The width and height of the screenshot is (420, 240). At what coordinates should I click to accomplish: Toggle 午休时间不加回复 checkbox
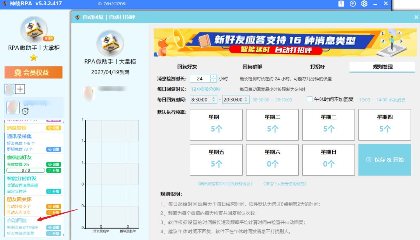point(309,99)
